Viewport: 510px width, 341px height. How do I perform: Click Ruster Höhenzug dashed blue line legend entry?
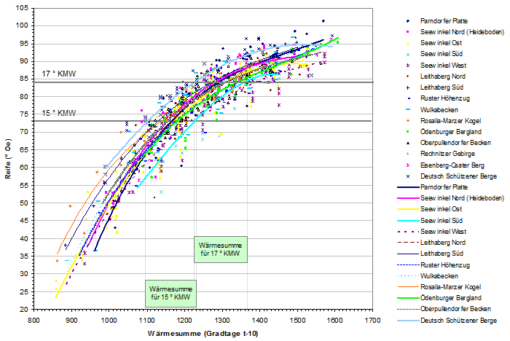coord(433,265)
